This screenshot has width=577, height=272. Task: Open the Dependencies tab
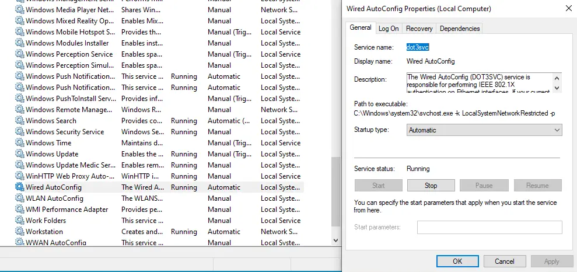(x=460, y=29)
